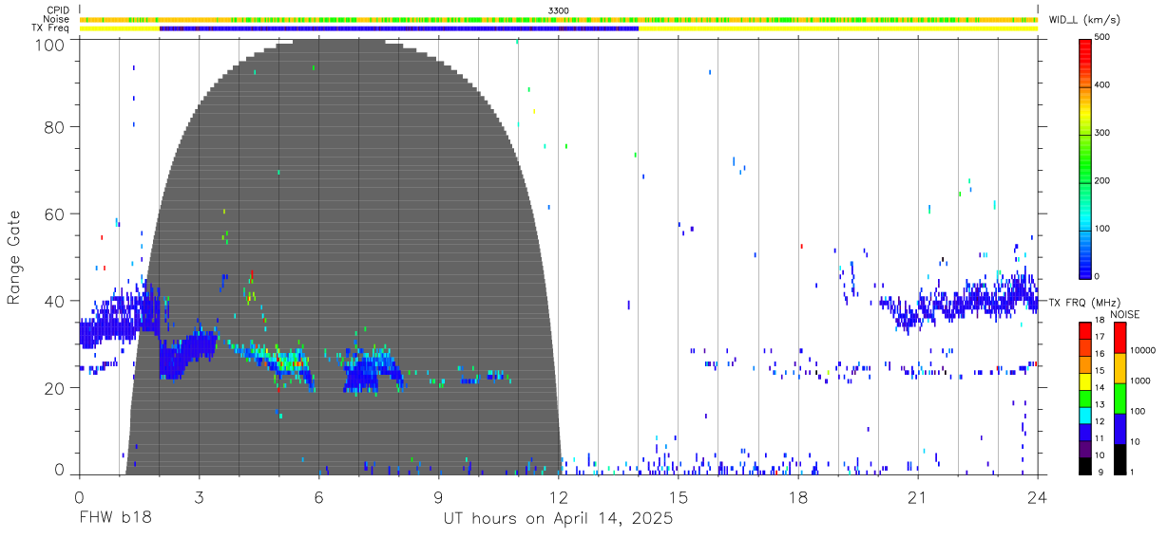Viewport: 1167px width, 538px height.
Task: Click the noise level strip along the top
Action: coord(559,19)
